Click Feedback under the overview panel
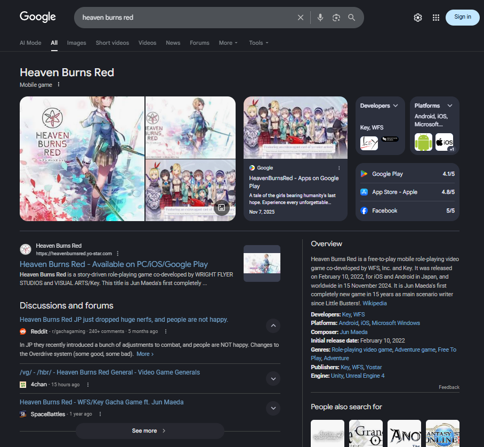The width and height of the screenshot is (484, 447). coord(449,387)
